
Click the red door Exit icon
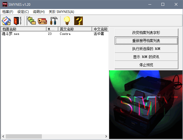pyautogui.click(x=18, y=20)
